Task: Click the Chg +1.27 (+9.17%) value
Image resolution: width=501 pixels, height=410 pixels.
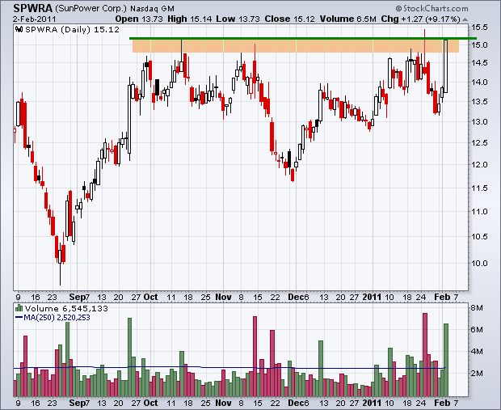Action: (420, 19)
